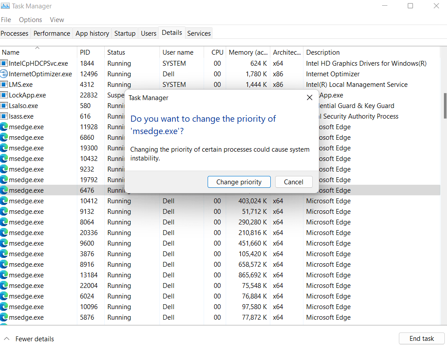Cancel the priority change dialog
Image resolution: width=447 pixels, height=347 pixels.
pos(293,182)
